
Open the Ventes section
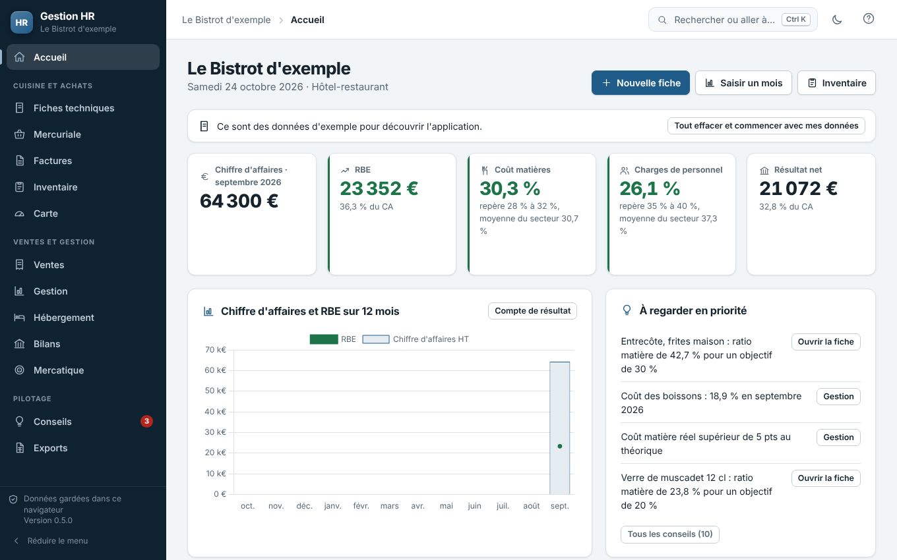[x=83, y=265]
